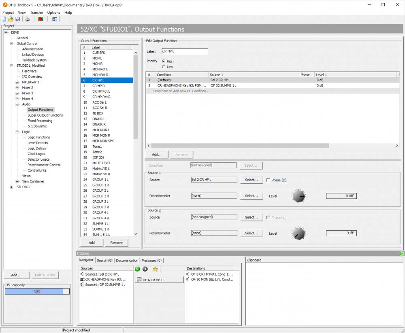
Task: Adjust the Source 1 Level knob
Action: tap(298, 196)
